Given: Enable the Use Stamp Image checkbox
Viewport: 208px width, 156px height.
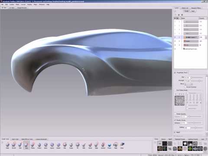Looking at the screenshot, I should pyautogui.click(x=175, y=90).
